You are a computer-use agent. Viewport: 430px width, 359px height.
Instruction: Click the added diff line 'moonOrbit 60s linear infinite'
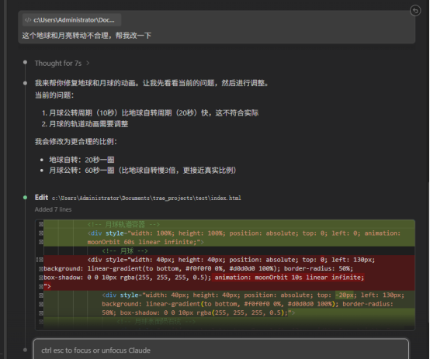click(145, 242)
